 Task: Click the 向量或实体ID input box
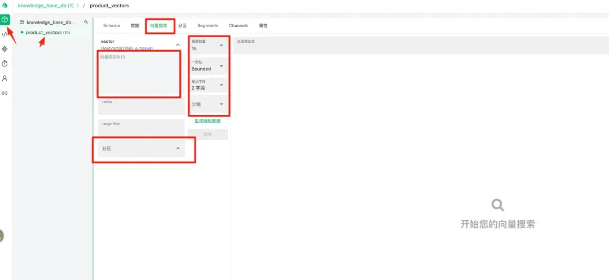140,74
